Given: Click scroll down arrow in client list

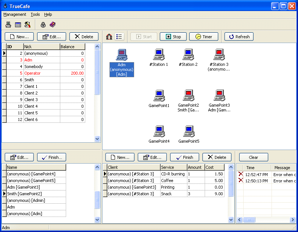Looking at the screenshot, I should click(97, 139).
